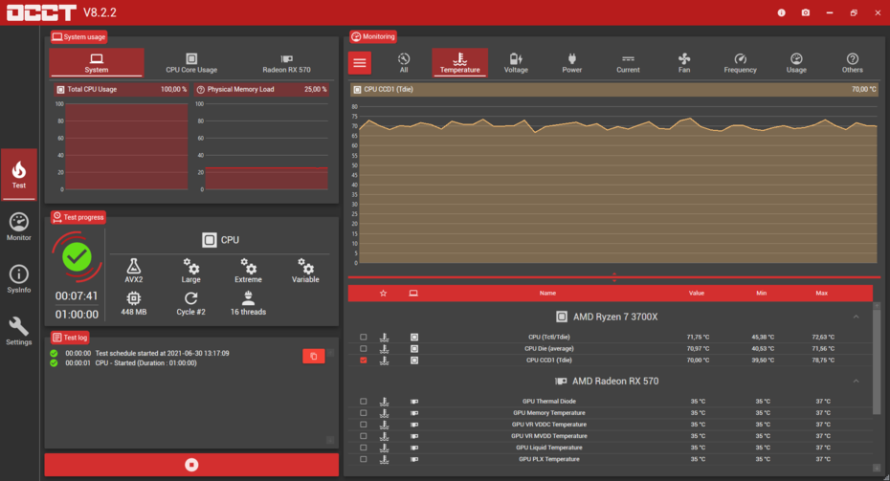Select the Temperature monitoring tab
The image size is (890, 481).
[x=459, y=63]
